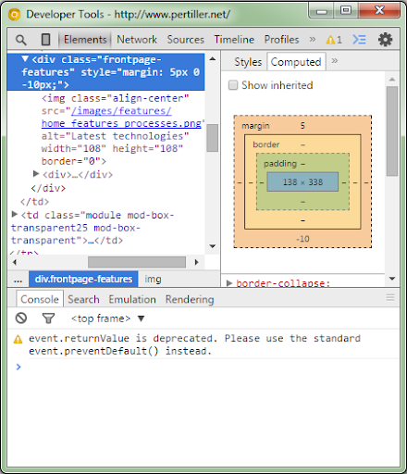Select img in the breadcrumb bar
Image resolution: width=407 pixels, height=474 pixels.
coord(153,279)
